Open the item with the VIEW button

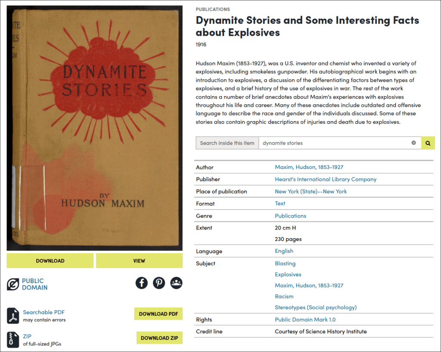(x=139, y=261)
